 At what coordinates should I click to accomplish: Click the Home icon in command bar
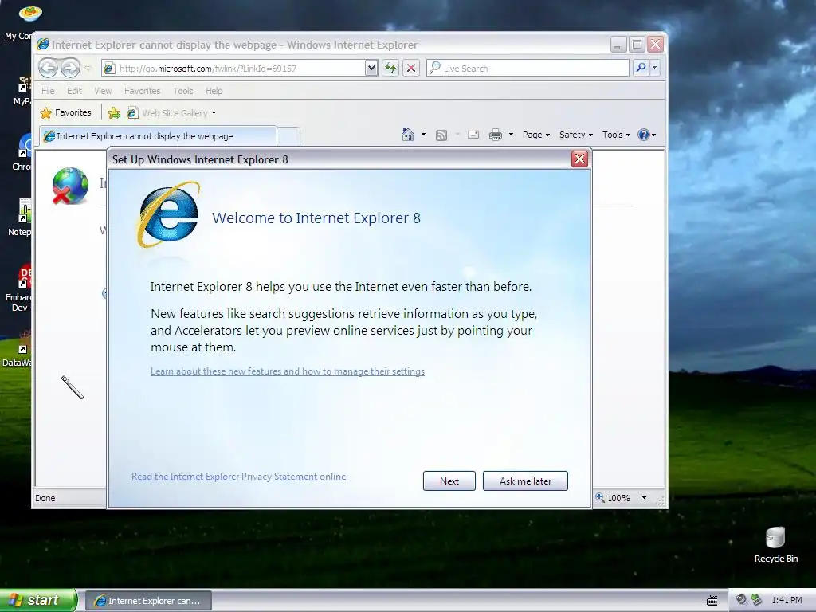click(408, 135)
